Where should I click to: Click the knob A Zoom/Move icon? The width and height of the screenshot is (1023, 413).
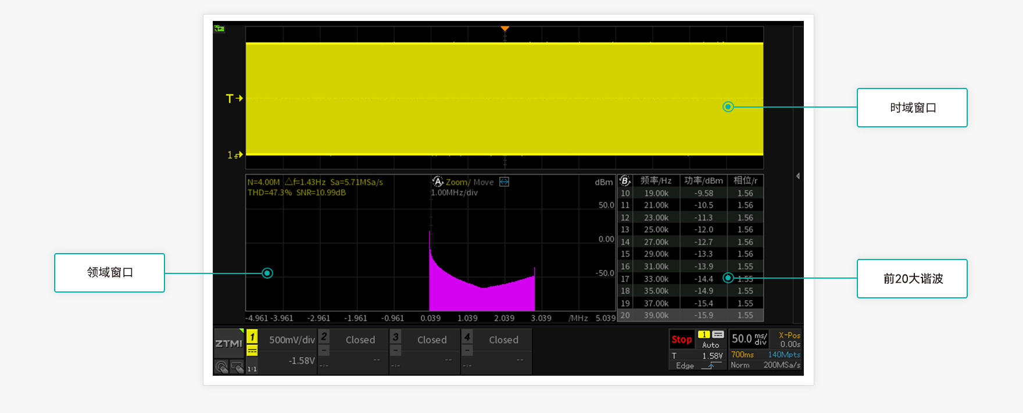(438, 182)
